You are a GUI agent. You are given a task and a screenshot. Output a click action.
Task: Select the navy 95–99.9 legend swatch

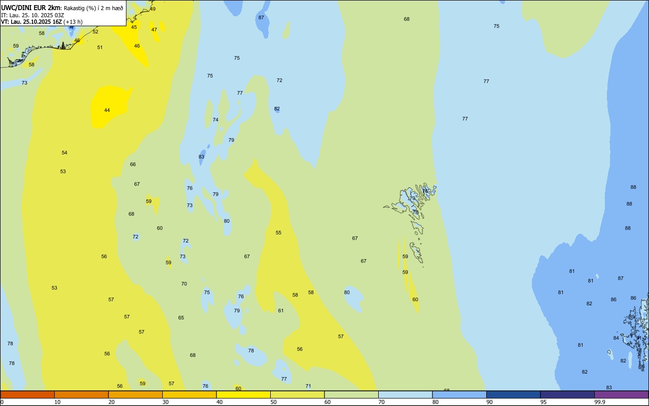coord(567,394)
